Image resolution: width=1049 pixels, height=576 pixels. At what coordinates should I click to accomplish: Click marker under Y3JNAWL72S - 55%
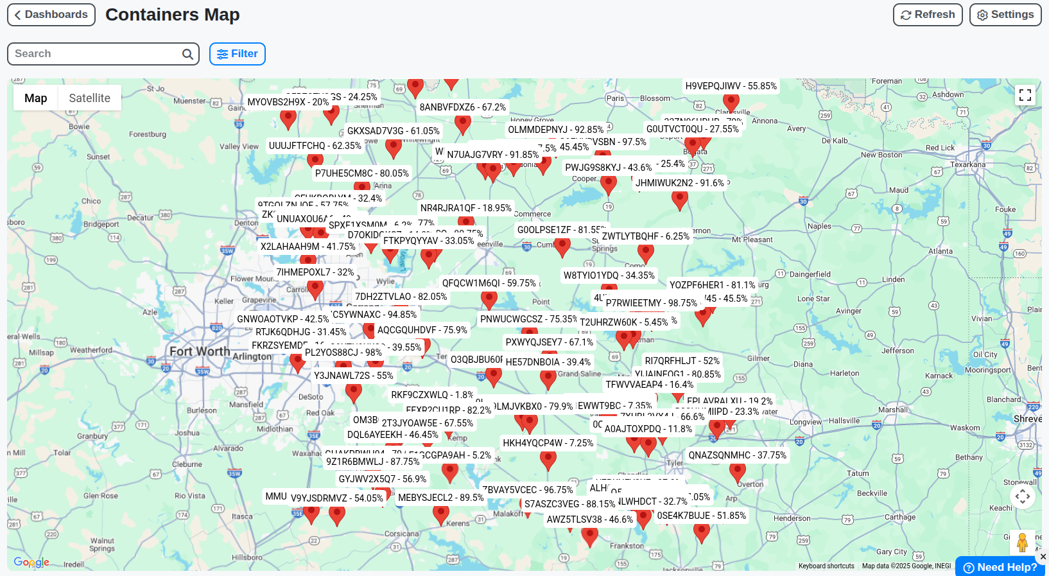[354, 393]
